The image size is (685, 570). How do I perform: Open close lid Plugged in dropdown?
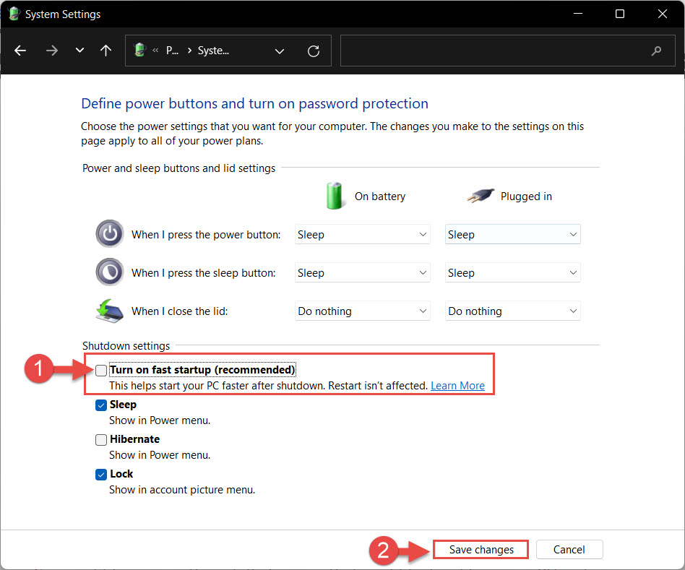pyautogui.click(x=513, y=311)
